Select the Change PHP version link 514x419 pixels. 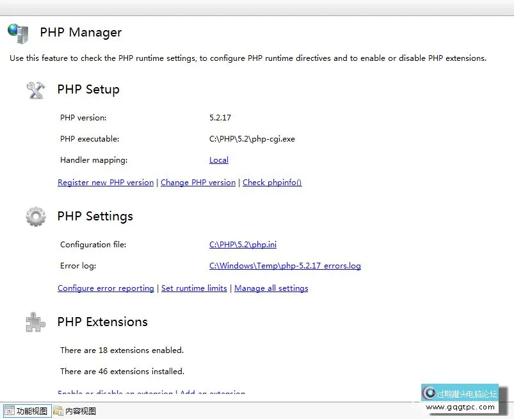tap(198, 183)
